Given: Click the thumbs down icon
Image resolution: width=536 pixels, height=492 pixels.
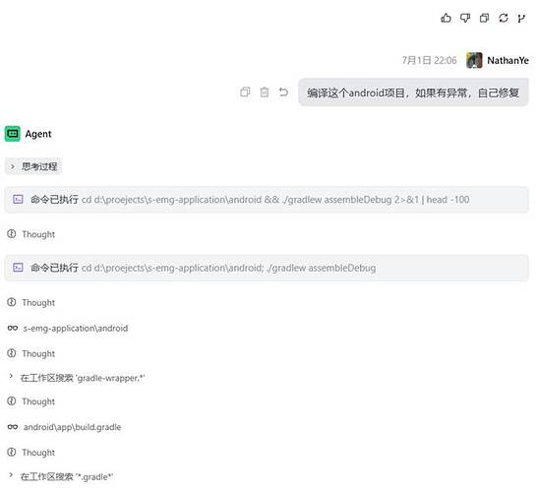Looking at the screenshot, I should [465, 18].
